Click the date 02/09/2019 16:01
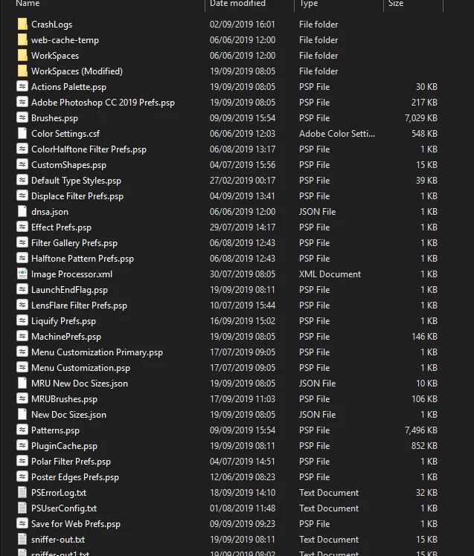 pos(243,24)
